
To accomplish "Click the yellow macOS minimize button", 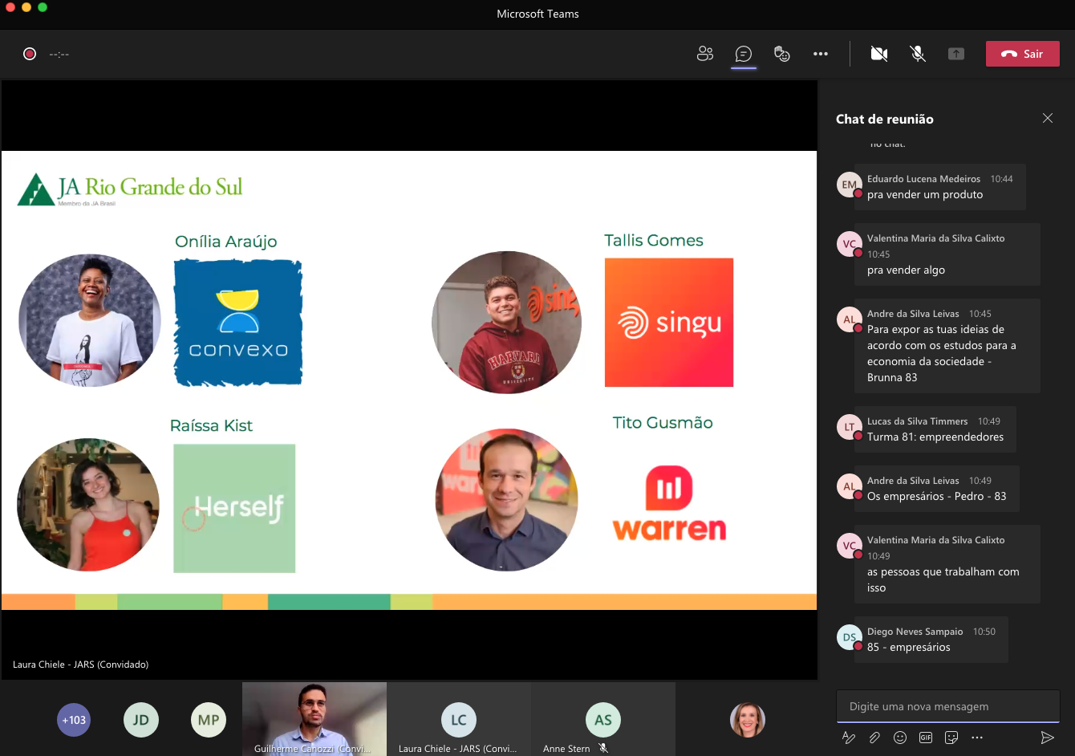I will coord(26,7).
